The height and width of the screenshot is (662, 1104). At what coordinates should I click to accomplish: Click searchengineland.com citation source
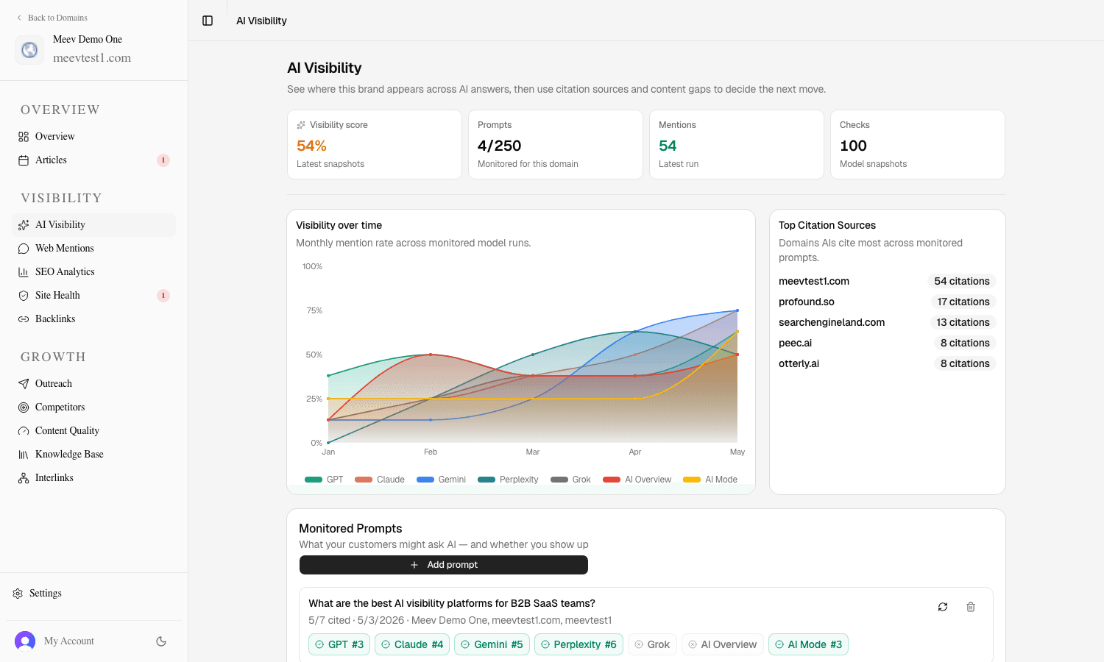(832, 322)
